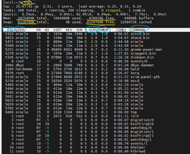Click the Xorg process command

click(135, 73)
